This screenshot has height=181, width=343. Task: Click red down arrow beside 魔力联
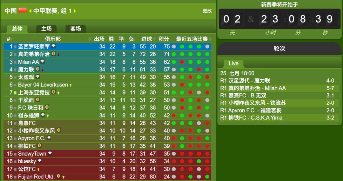coord(43,70)
